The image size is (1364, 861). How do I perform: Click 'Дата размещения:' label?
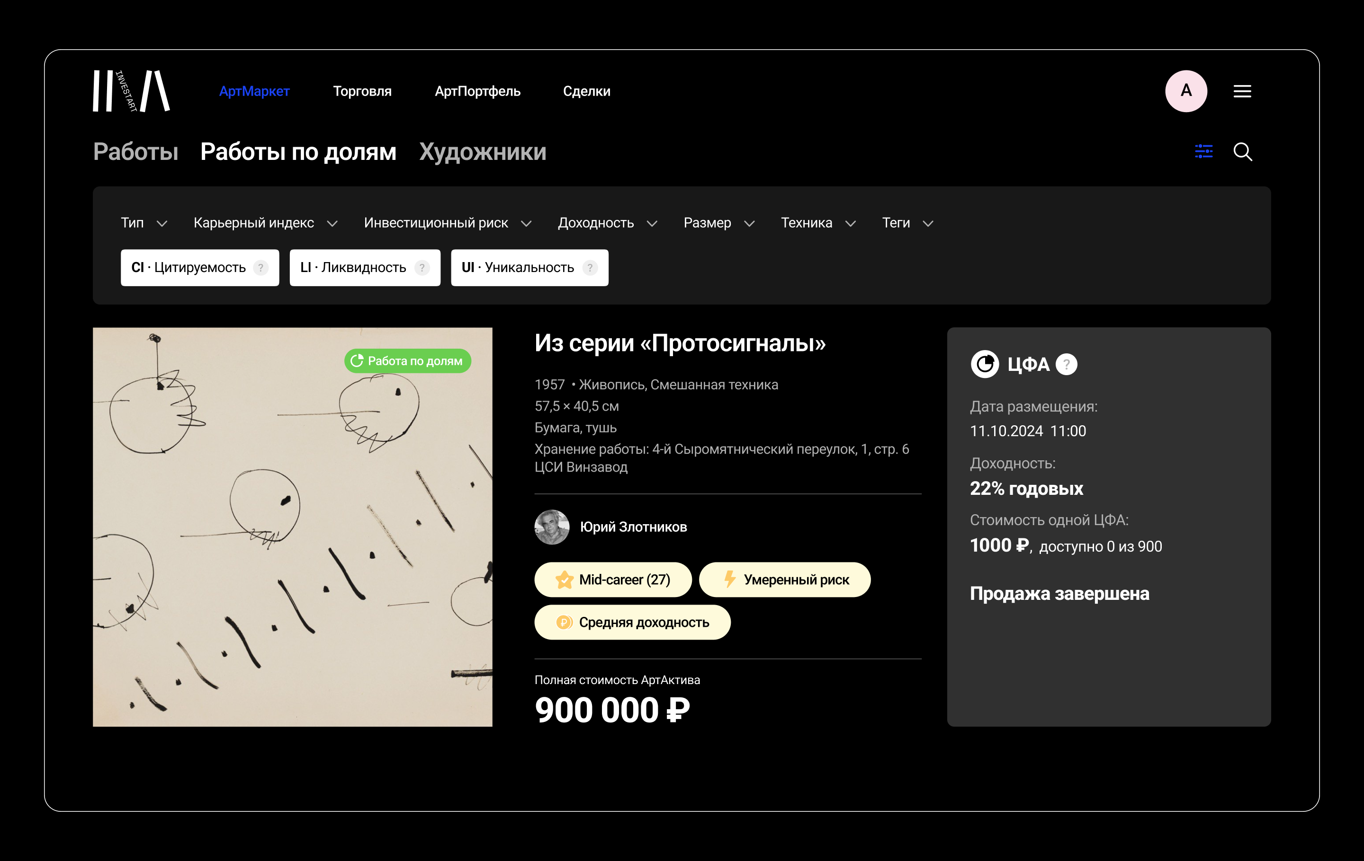click(x=1033, y=407)
